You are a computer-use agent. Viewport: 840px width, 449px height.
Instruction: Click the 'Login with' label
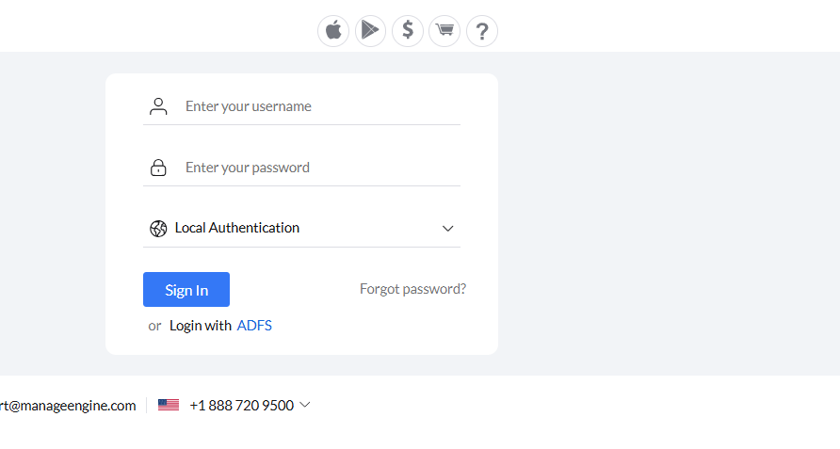tap(201, 326)
